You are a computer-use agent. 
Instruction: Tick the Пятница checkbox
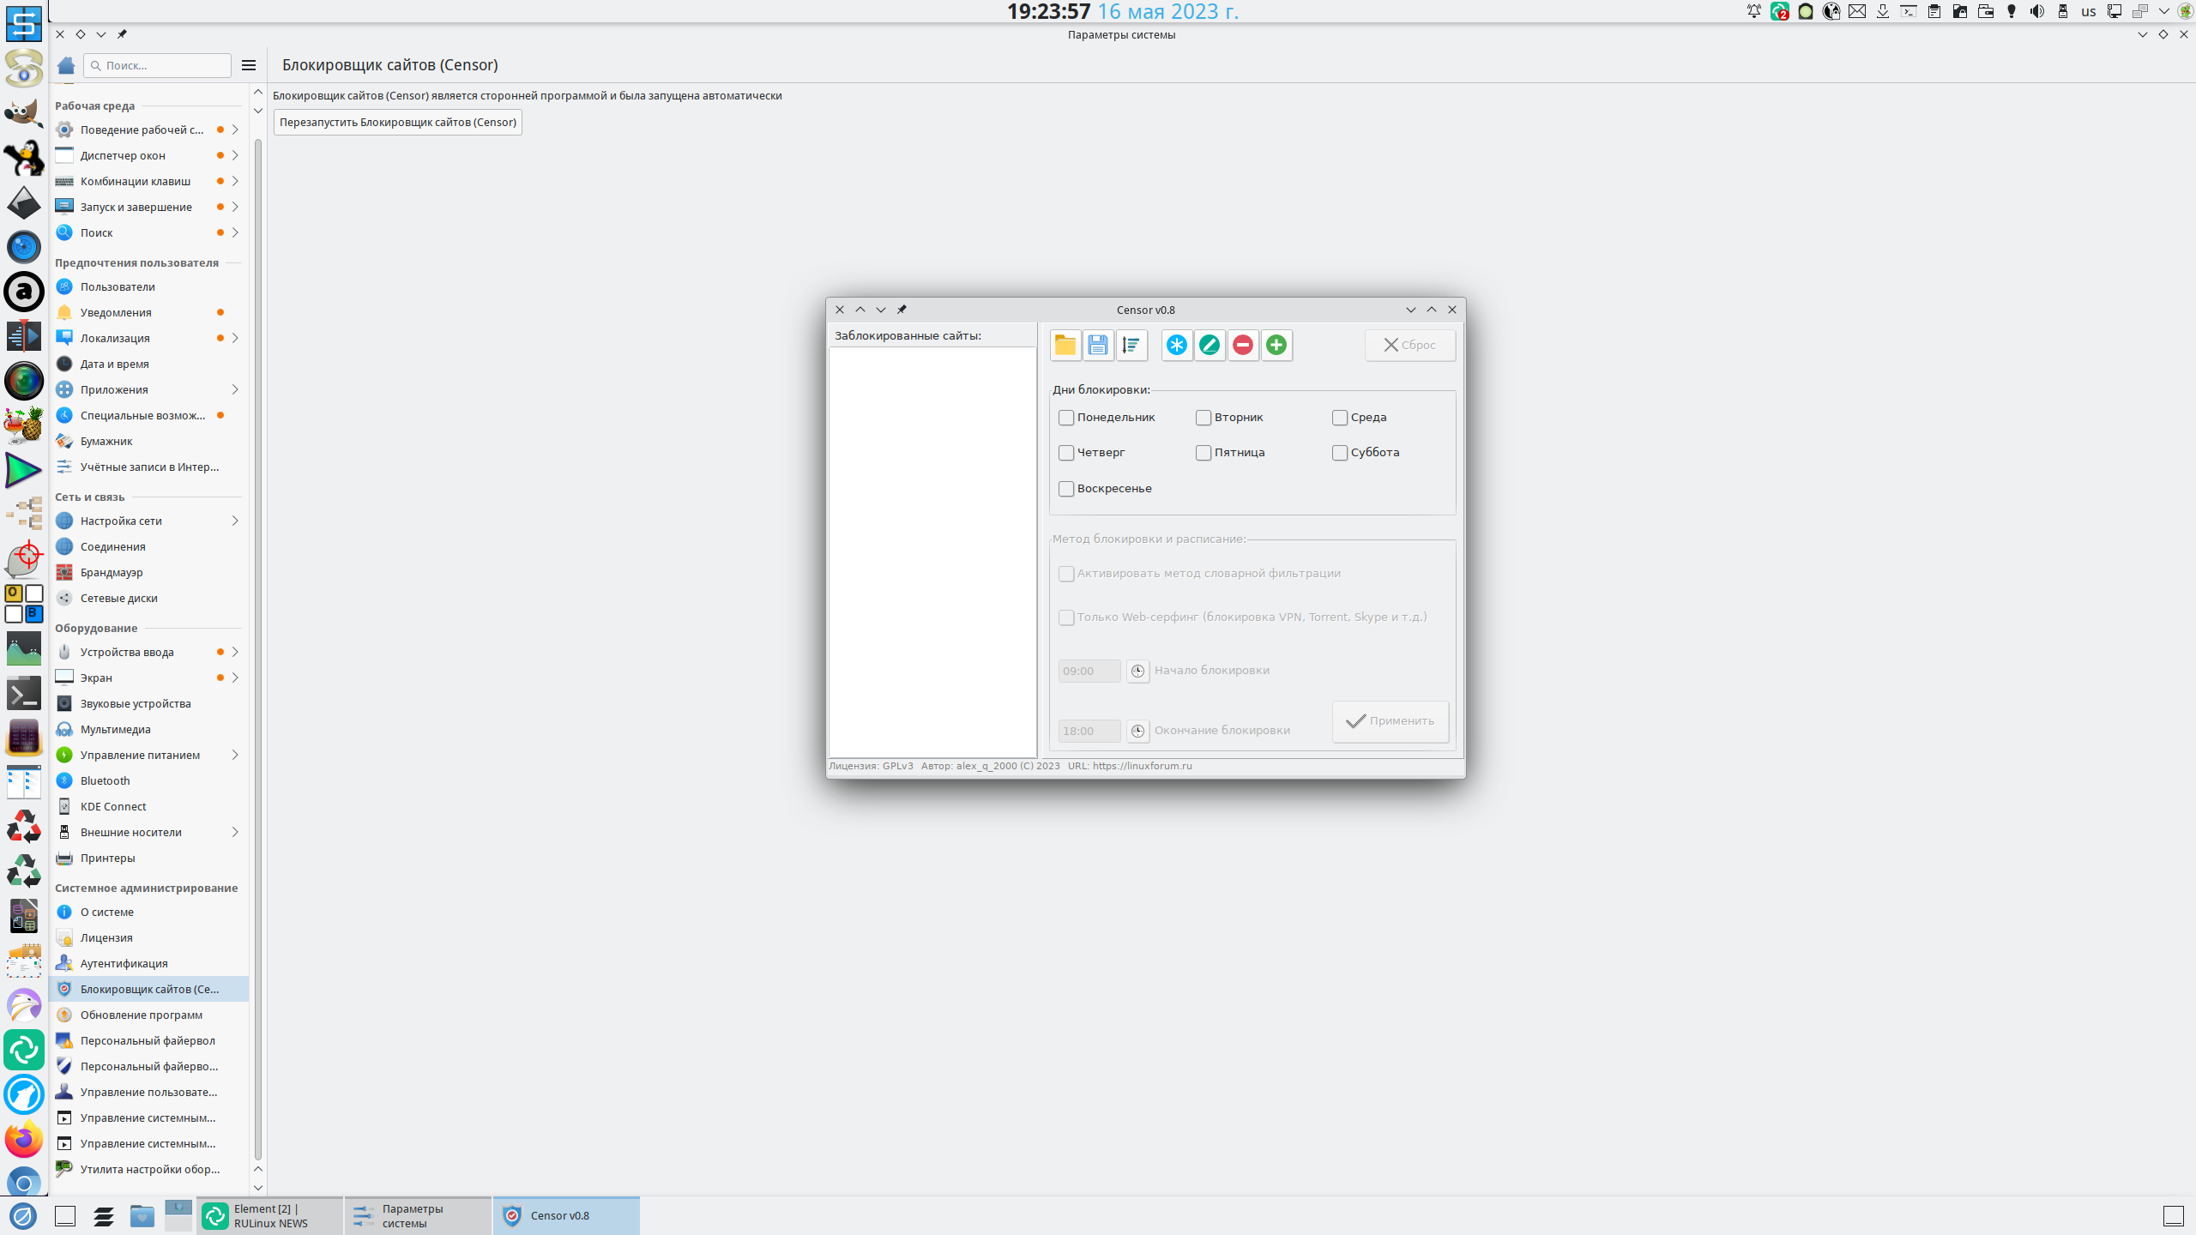(x=1204, y=453)
